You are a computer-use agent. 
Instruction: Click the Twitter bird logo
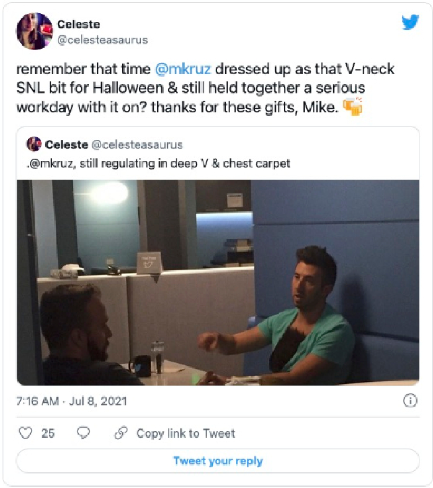[410, 22]
